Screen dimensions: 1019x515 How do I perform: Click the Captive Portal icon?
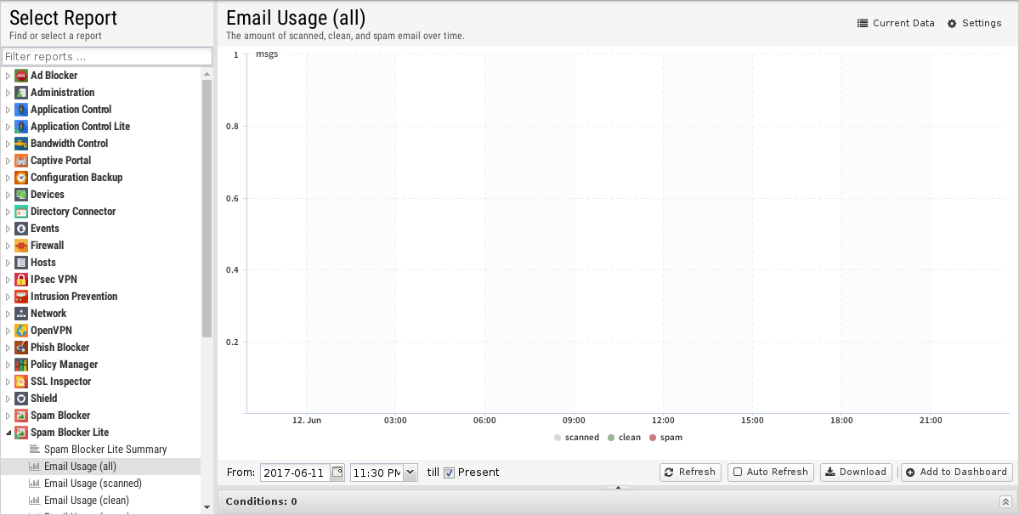click(x=20, y=161)
